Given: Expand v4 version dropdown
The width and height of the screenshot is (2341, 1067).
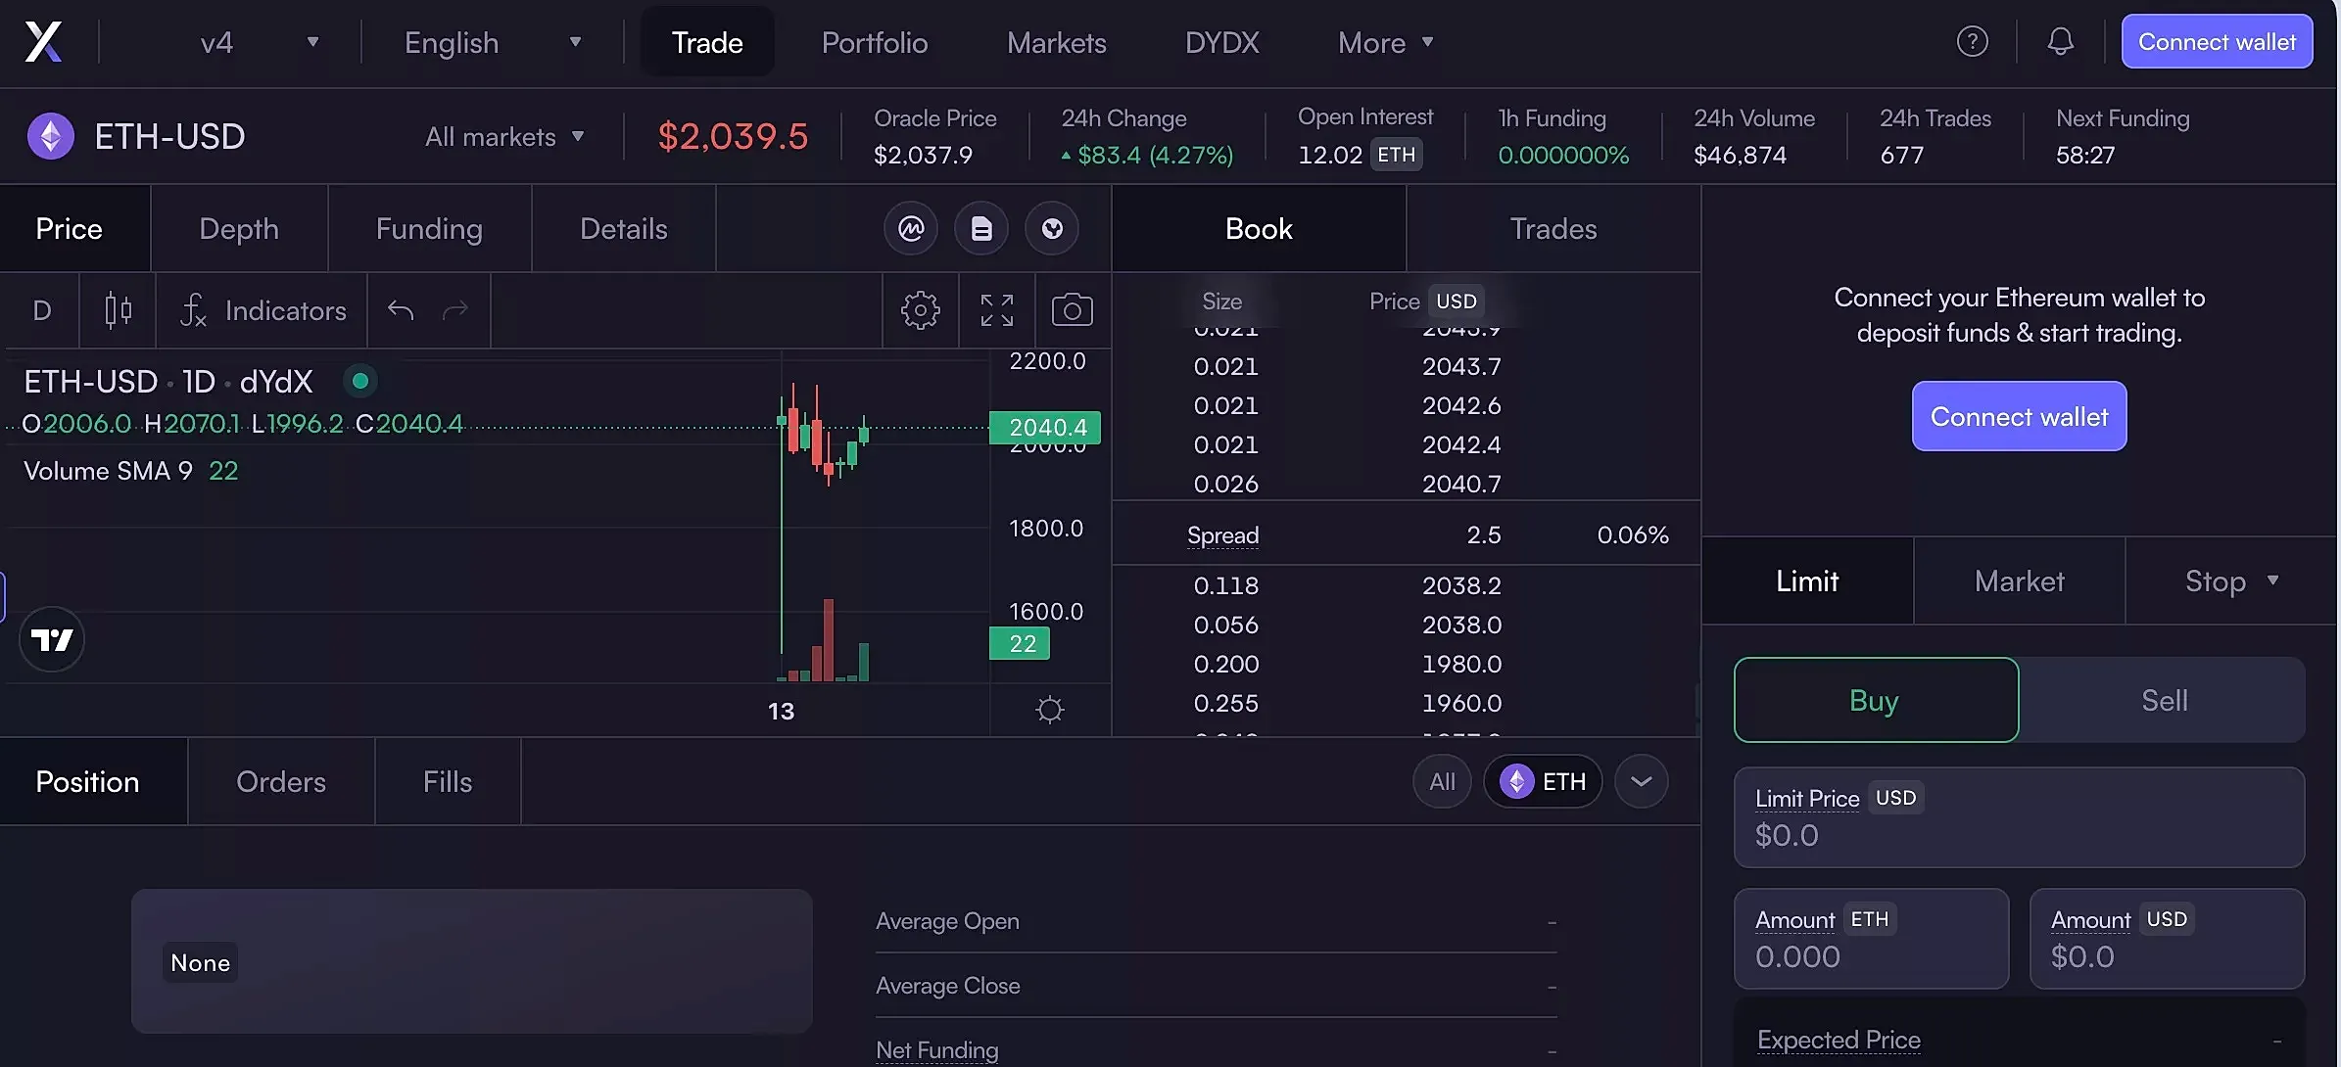Looking at the screenshot, I should click(x=260, y=42).
